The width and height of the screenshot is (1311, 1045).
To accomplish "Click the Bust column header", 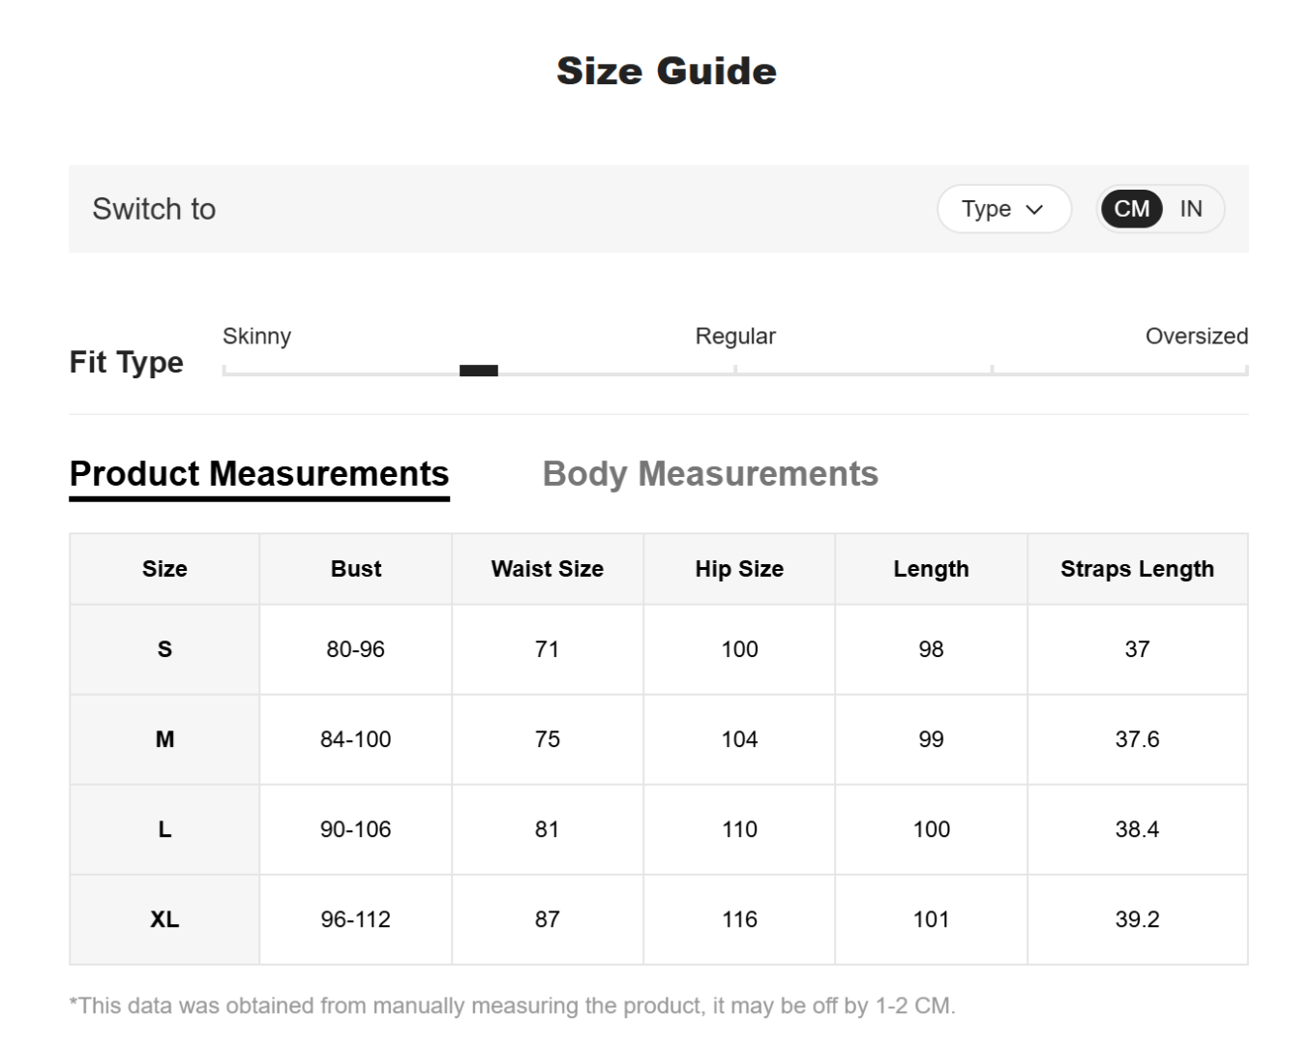I will click(355, 569).
